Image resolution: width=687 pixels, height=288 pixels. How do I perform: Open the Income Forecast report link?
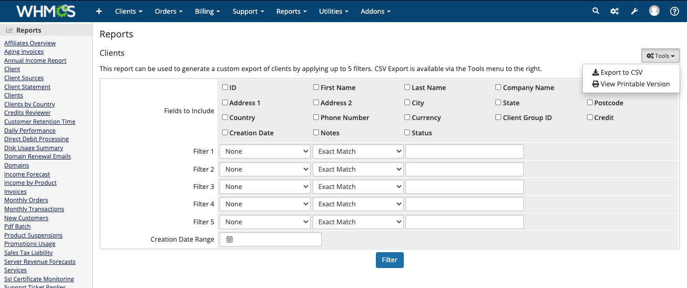point(27,174)
